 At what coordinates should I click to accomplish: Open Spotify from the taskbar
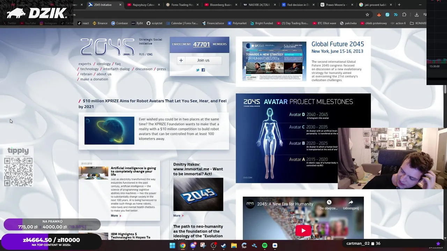click(x=264, y=245)
